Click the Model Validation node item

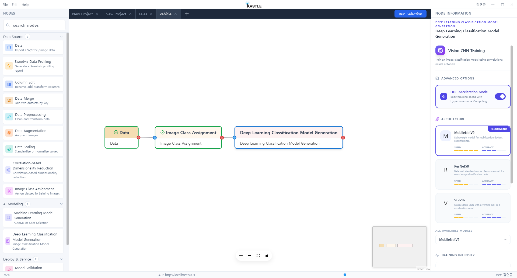pos(33,268)
